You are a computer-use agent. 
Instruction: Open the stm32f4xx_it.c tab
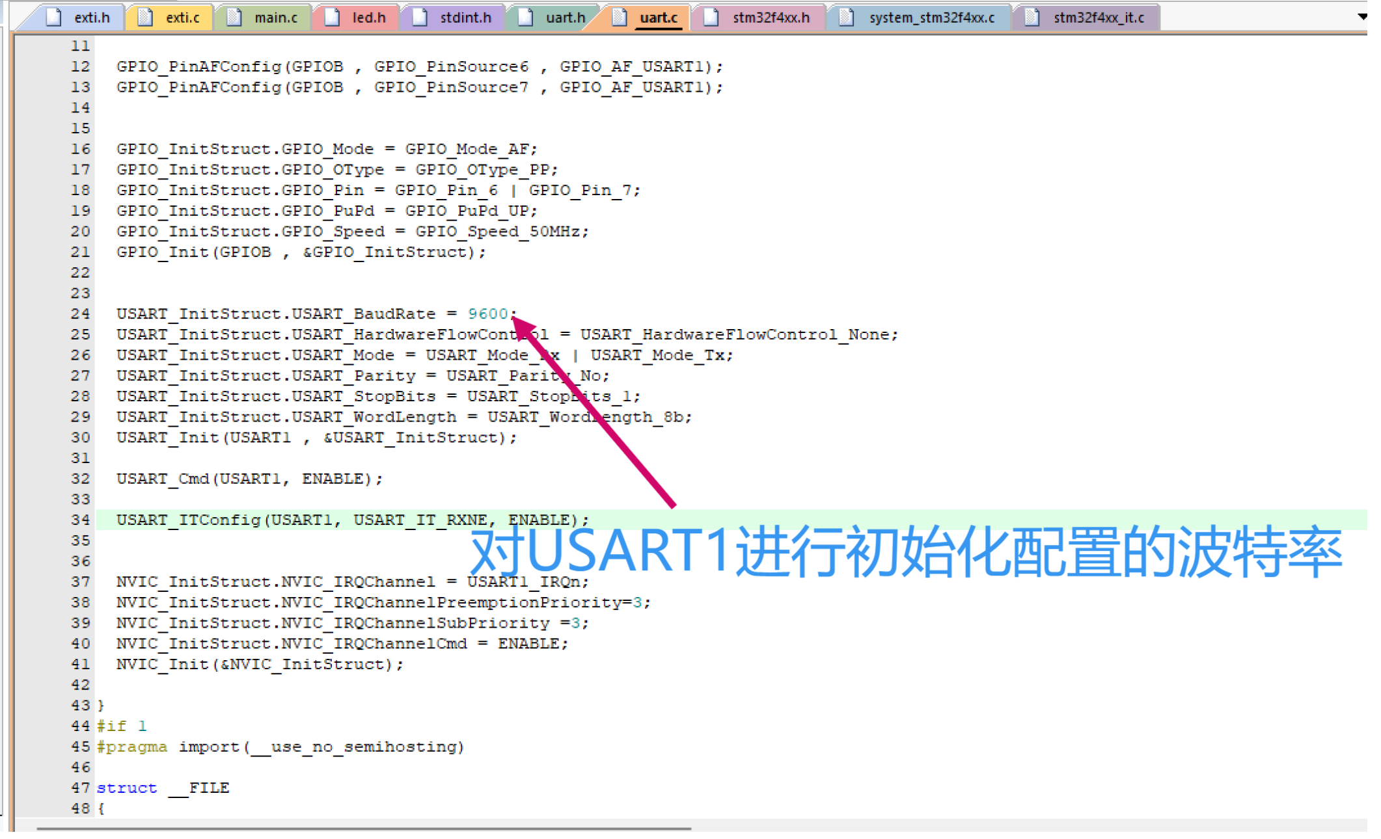[1087, 18]
